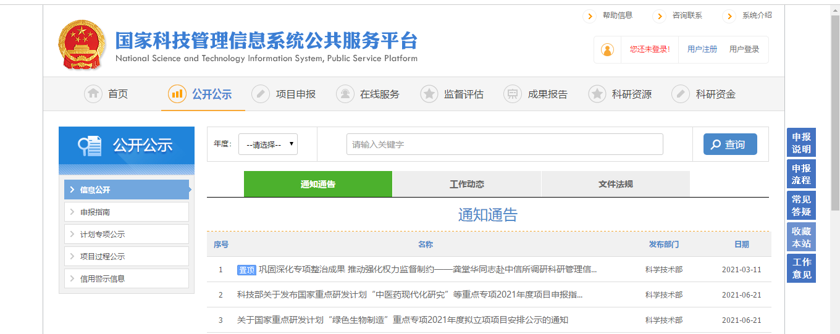Open 科研资源 navigation item
Viewport: 840px width, 334px height.
tap(632, 94)
